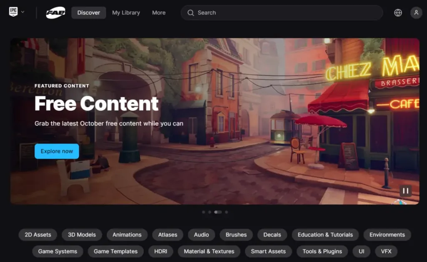This screenshot has height=262, width=427.
Task: Click the search magnifier icon
Action: tap(191, 12)
